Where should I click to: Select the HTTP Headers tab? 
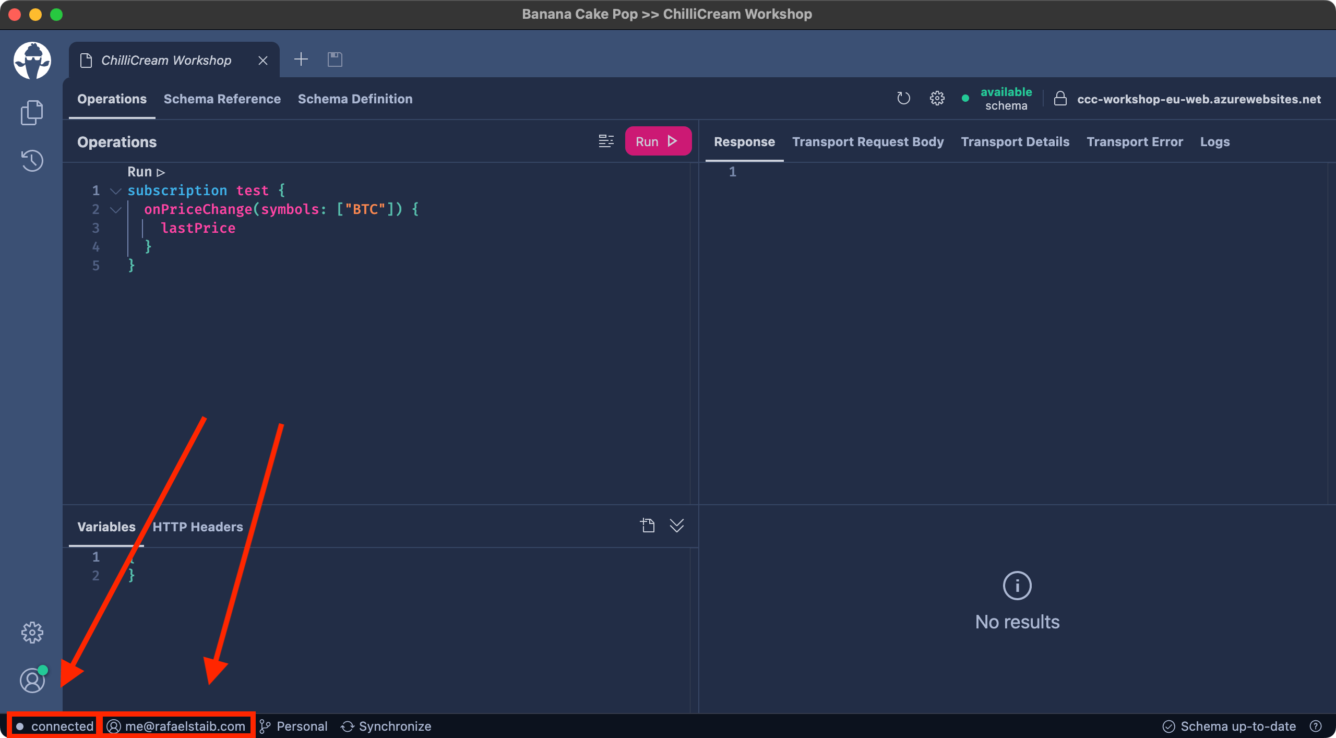click(x=198, y=527)
